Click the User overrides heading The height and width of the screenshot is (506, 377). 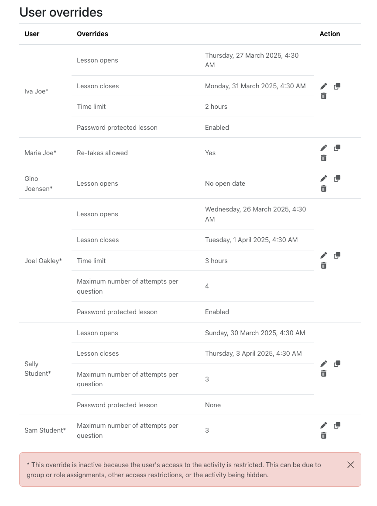click(x=61, y=12)
